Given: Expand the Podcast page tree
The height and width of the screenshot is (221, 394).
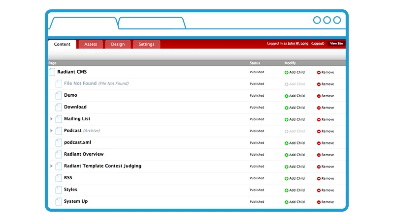Looking at the screenshot, I should coord(52,131).
